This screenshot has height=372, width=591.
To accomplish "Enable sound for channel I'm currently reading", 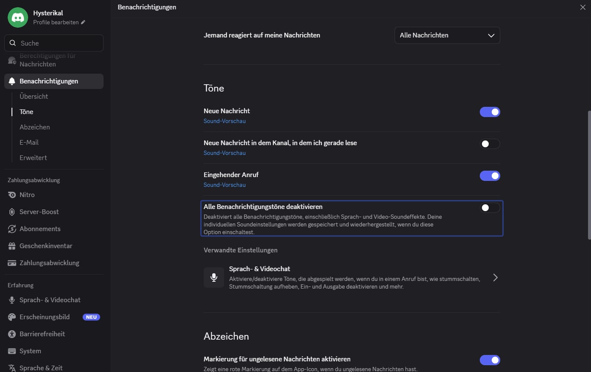I will pyautogui.click(x=490, y=144).
